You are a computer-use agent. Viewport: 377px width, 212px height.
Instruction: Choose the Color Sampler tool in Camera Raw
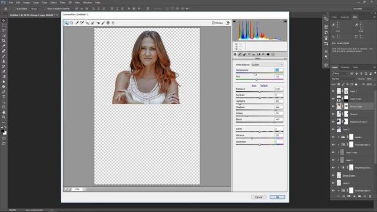(82, 23)
